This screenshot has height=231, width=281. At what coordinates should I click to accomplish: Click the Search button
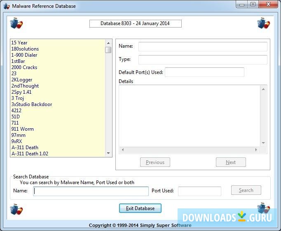[x=246, y=190]
